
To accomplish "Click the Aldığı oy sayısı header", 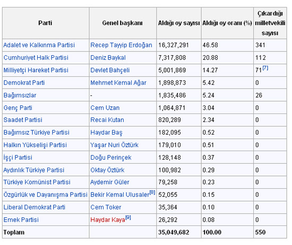I will (179, 23).
